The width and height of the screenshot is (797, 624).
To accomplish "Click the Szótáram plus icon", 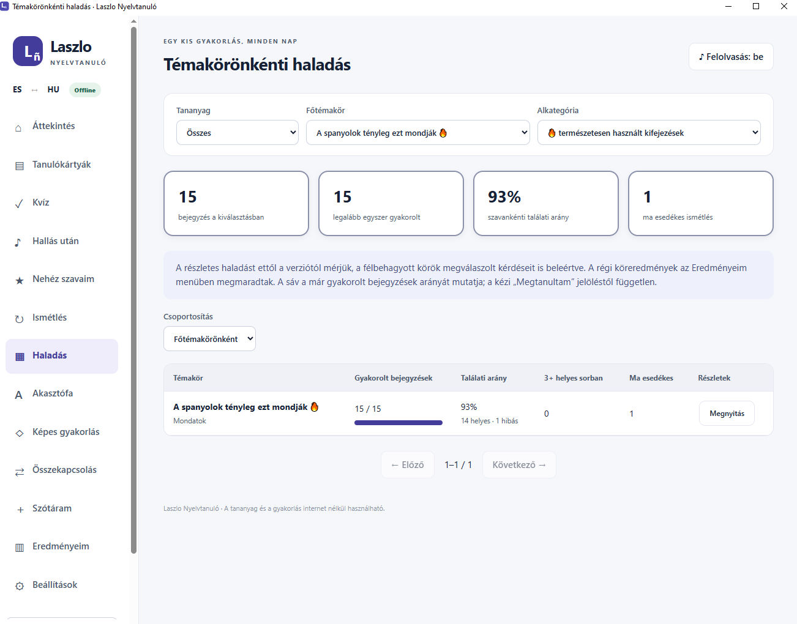I will (x=20, y=510).
